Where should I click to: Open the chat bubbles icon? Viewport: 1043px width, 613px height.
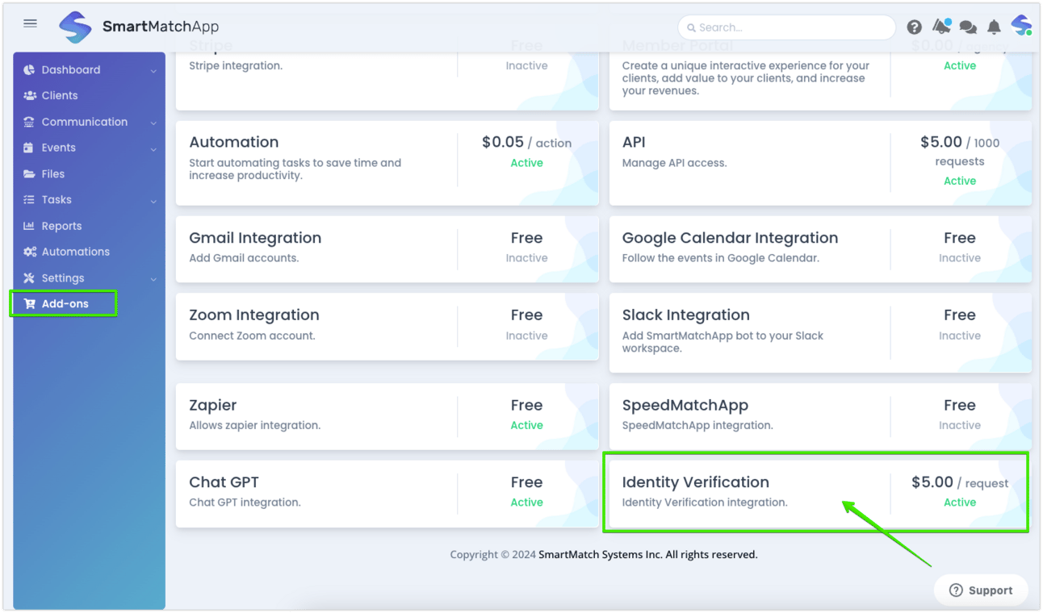[968, 27]
